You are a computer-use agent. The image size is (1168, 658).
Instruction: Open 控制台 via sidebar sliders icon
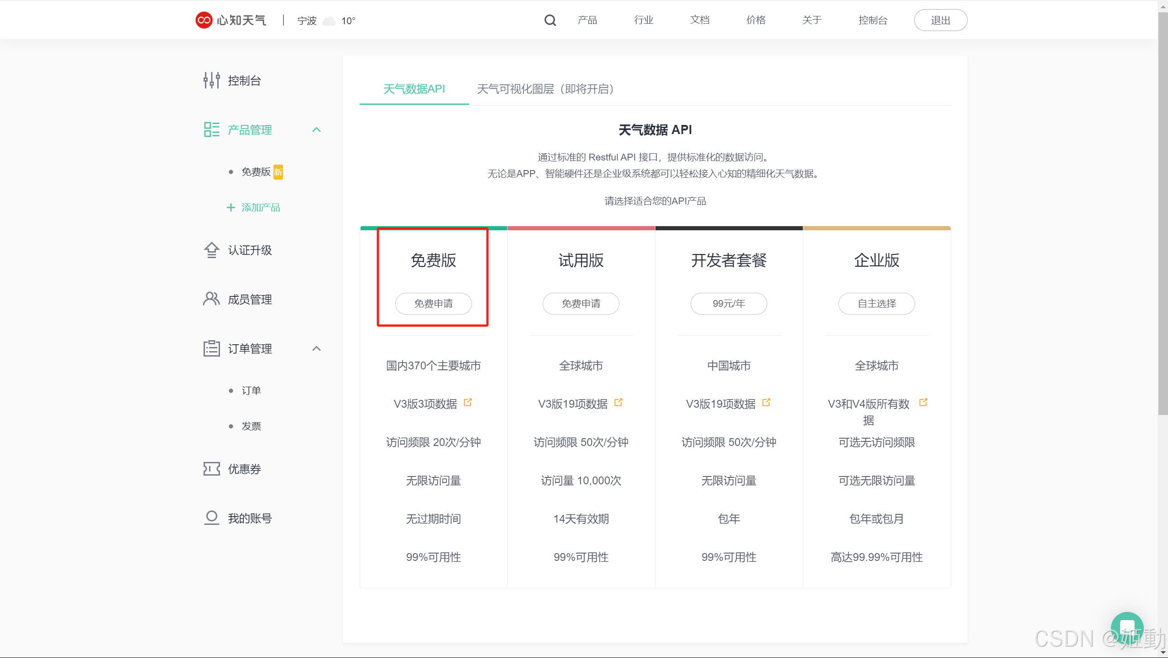click(211, 80)
